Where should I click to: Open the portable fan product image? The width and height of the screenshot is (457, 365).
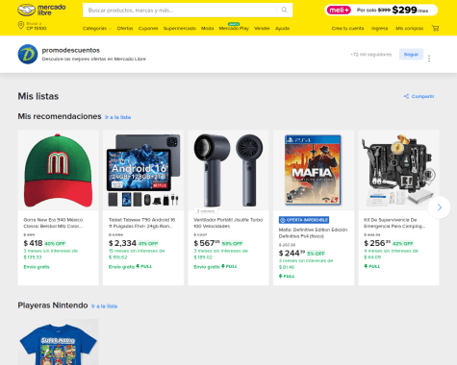click(x=228, y=170)
